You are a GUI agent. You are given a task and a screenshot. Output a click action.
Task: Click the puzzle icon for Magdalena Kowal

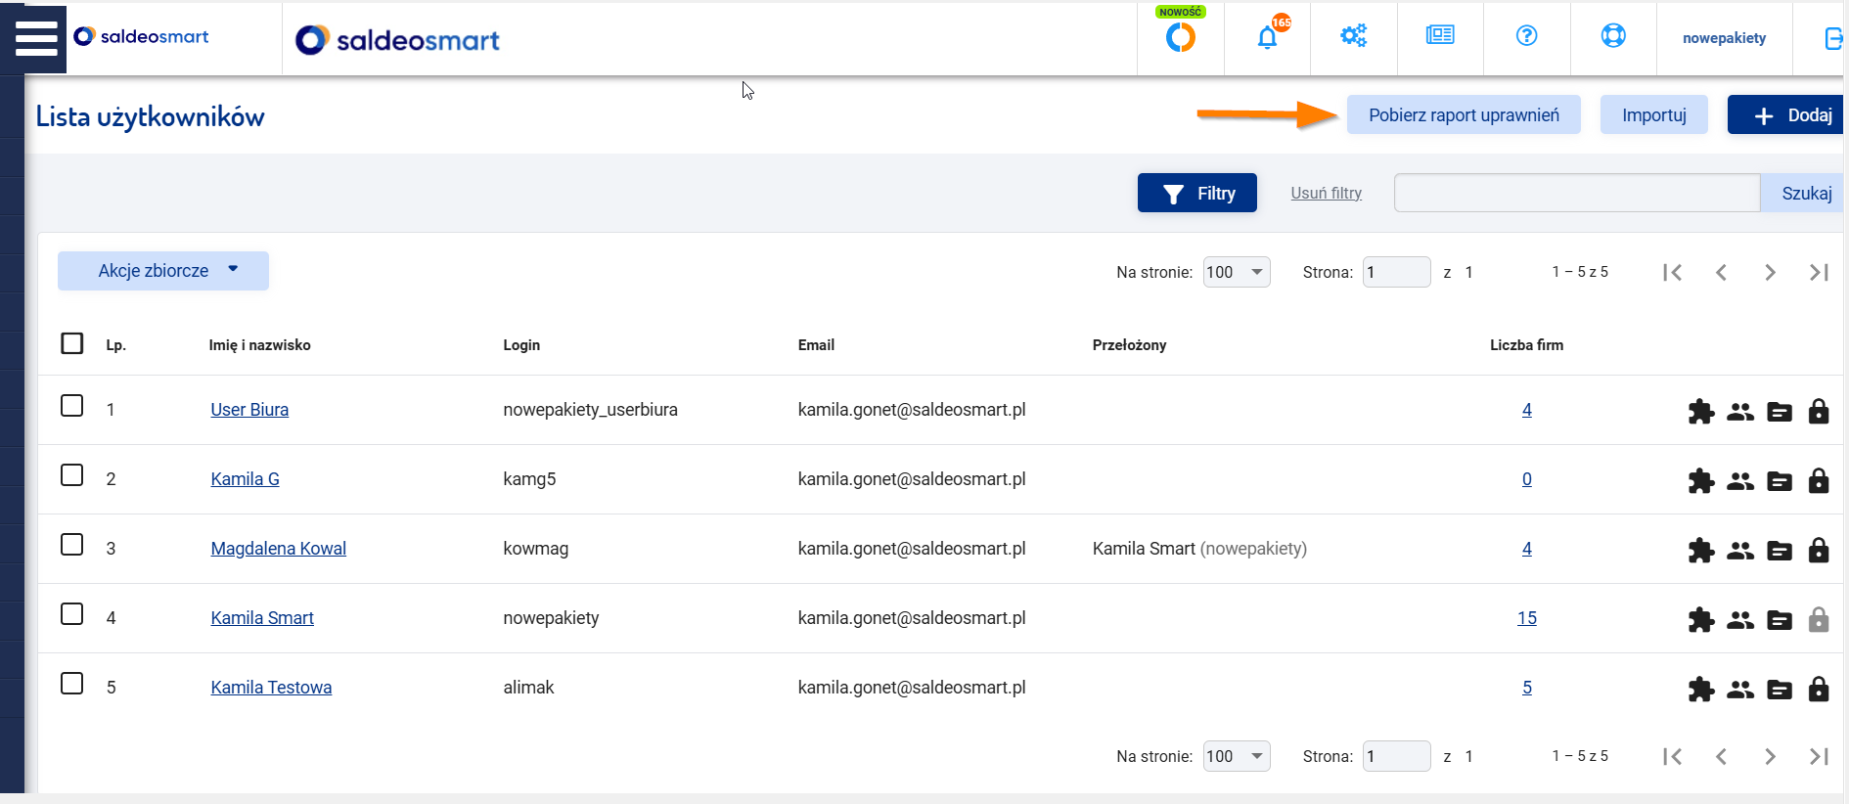tap(1701, 551)
